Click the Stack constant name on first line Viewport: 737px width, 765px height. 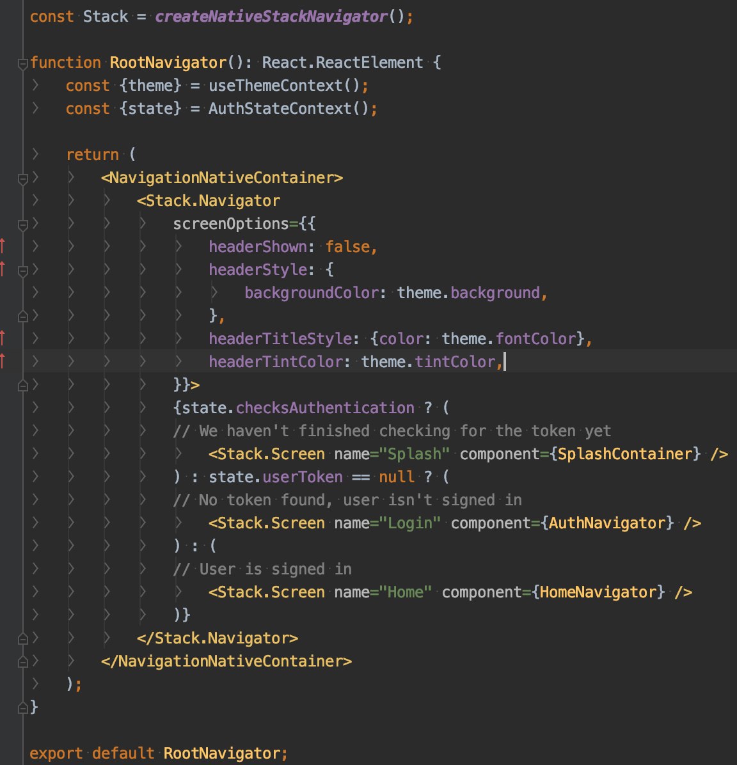[x=106, y=17]
